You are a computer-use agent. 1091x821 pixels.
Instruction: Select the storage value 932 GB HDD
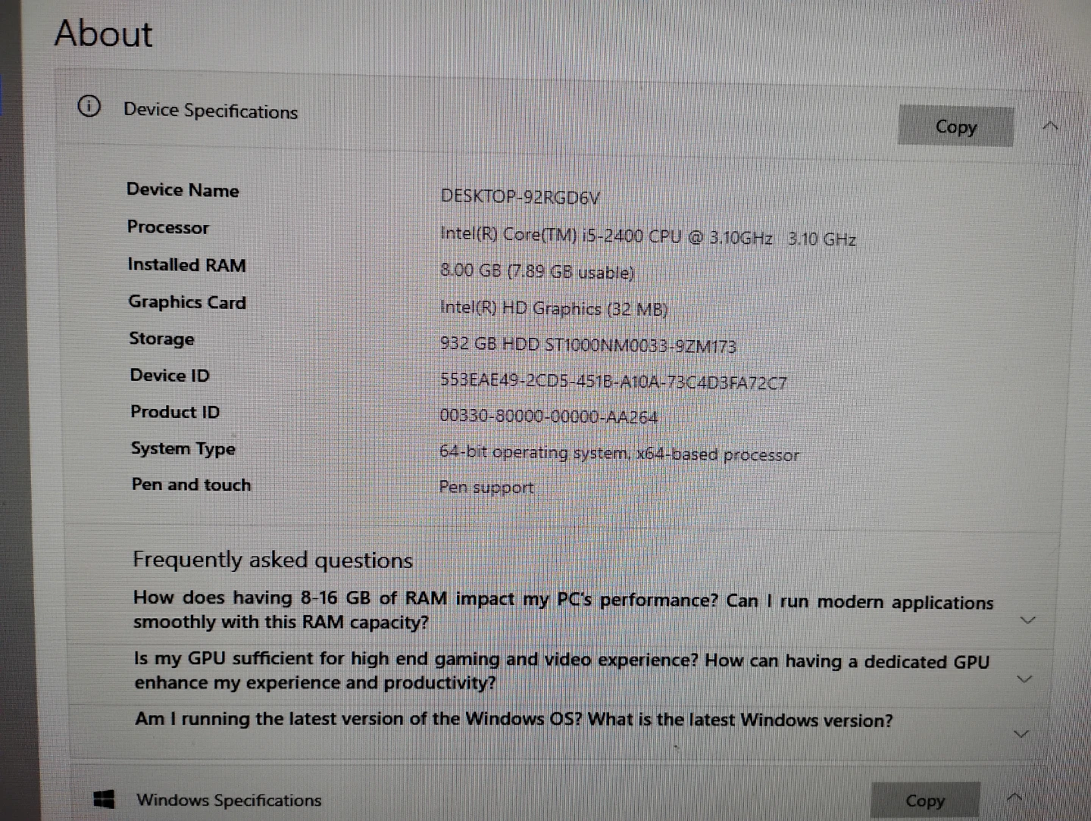(x=588, y=345)
